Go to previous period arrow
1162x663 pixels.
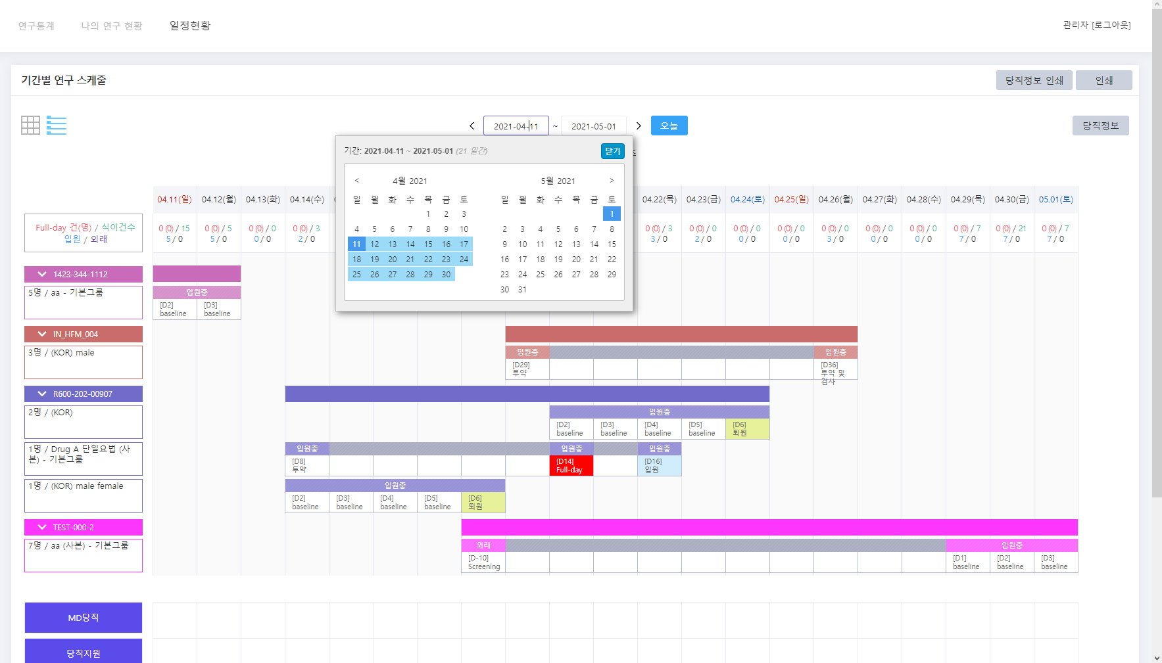click(472, 126)
